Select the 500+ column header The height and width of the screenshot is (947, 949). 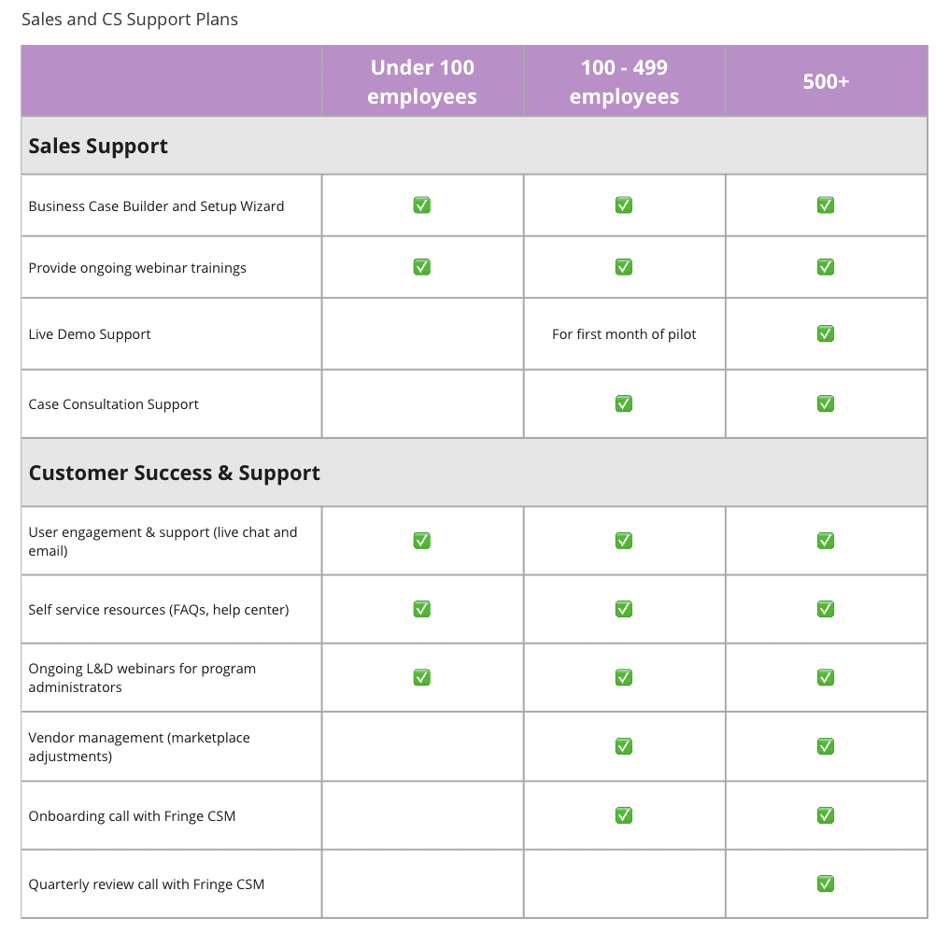point(826,81)
